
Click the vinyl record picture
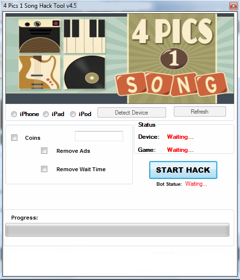[85, 73]
